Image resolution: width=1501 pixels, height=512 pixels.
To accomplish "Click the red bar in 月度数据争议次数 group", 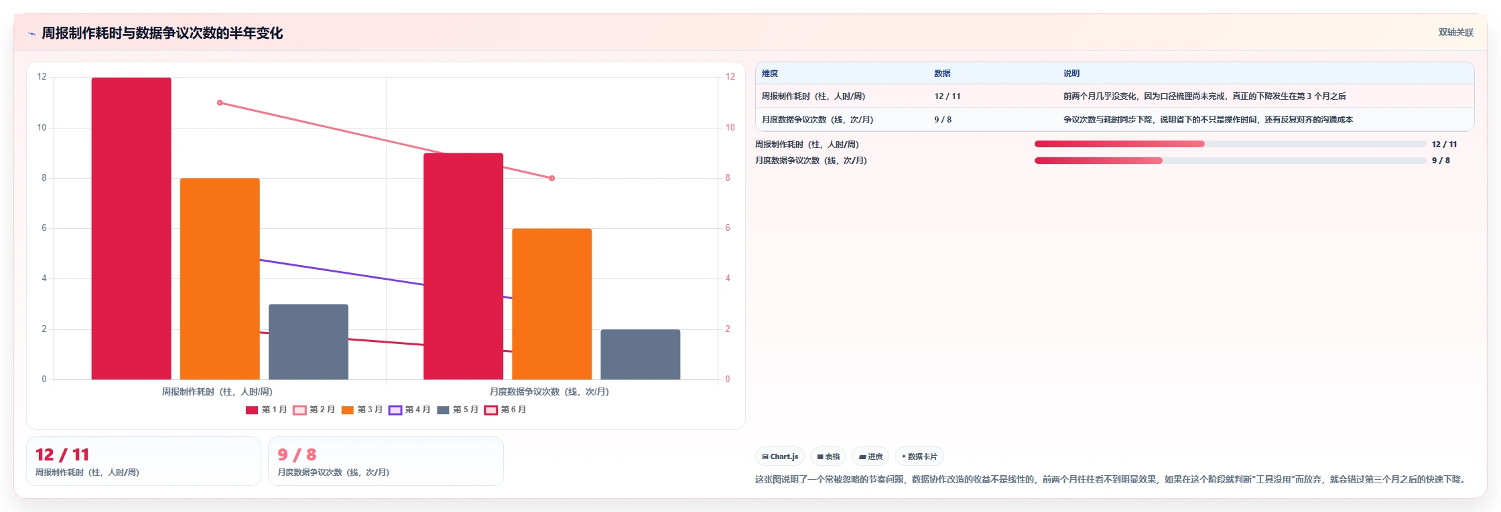I will pyautogui.click(x=463, y=266).
